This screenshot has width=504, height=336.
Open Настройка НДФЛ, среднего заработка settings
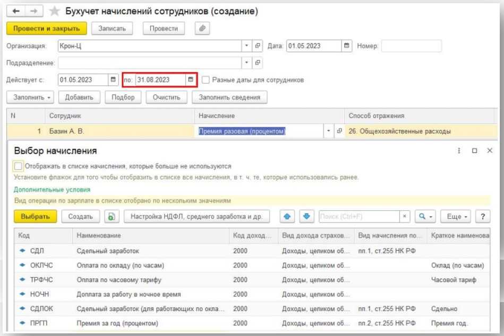pyautogui.click(x=197, y=217)
